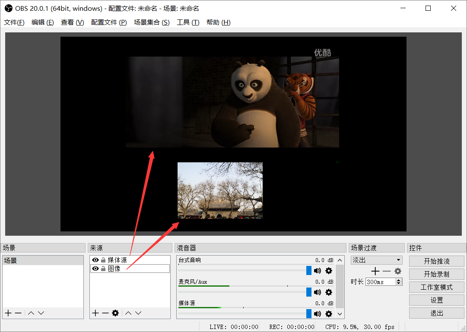Image resolution: width=467 pixels, height=332 pixels.
Task: Remove scene with the minus icon
Action: point(18,313)
